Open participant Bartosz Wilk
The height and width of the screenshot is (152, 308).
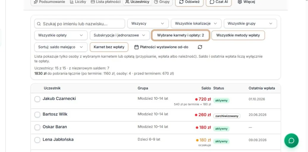point(55,114)
